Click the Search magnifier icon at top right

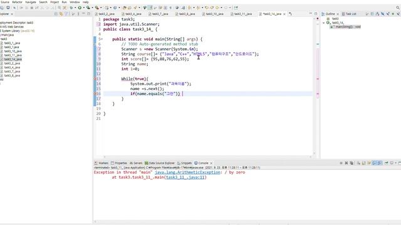click(398, 7)
